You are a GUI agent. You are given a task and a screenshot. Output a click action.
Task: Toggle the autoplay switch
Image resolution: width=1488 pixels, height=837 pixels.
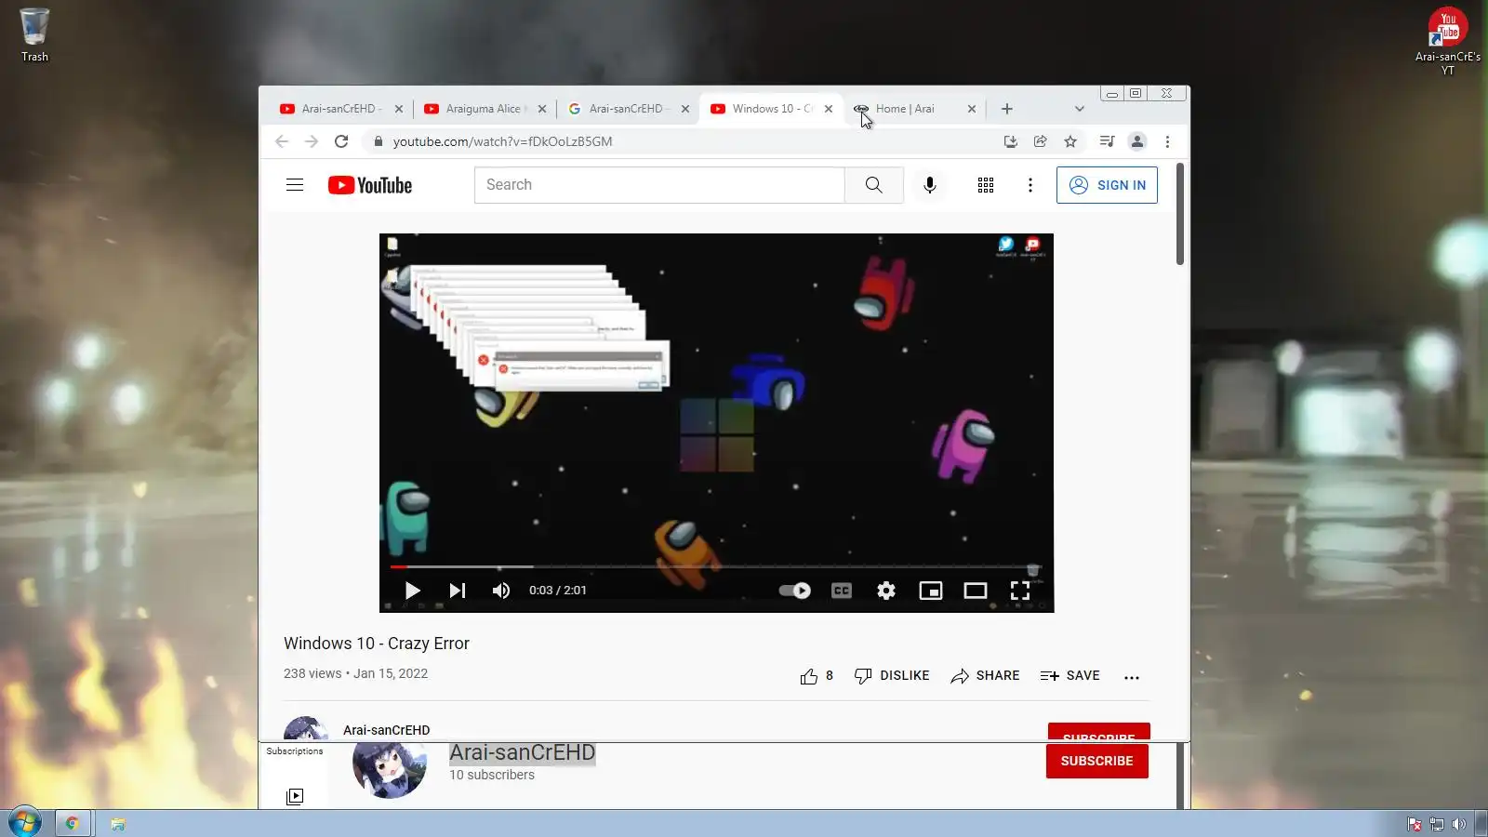(794, 591)
